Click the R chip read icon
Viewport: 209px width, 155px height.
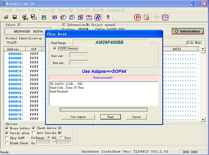(x=98, y=17)
